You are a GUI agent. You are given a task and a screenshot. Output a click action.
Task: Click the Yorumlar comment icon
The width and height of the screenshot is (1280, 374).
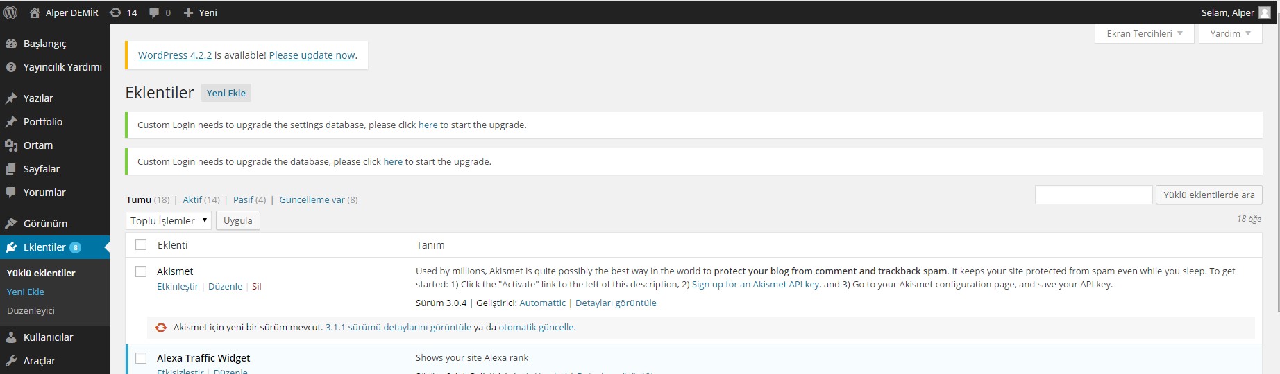click(x=11, y=193)
